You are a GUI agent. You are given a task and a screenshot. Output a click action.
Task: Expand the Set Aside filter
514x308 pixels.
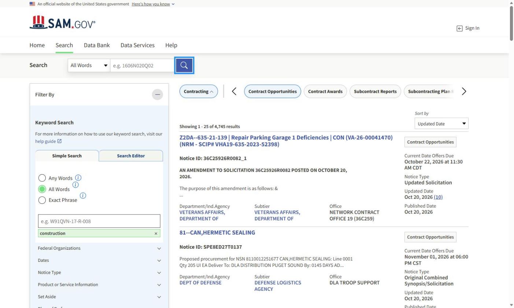[x=99, y=297]
